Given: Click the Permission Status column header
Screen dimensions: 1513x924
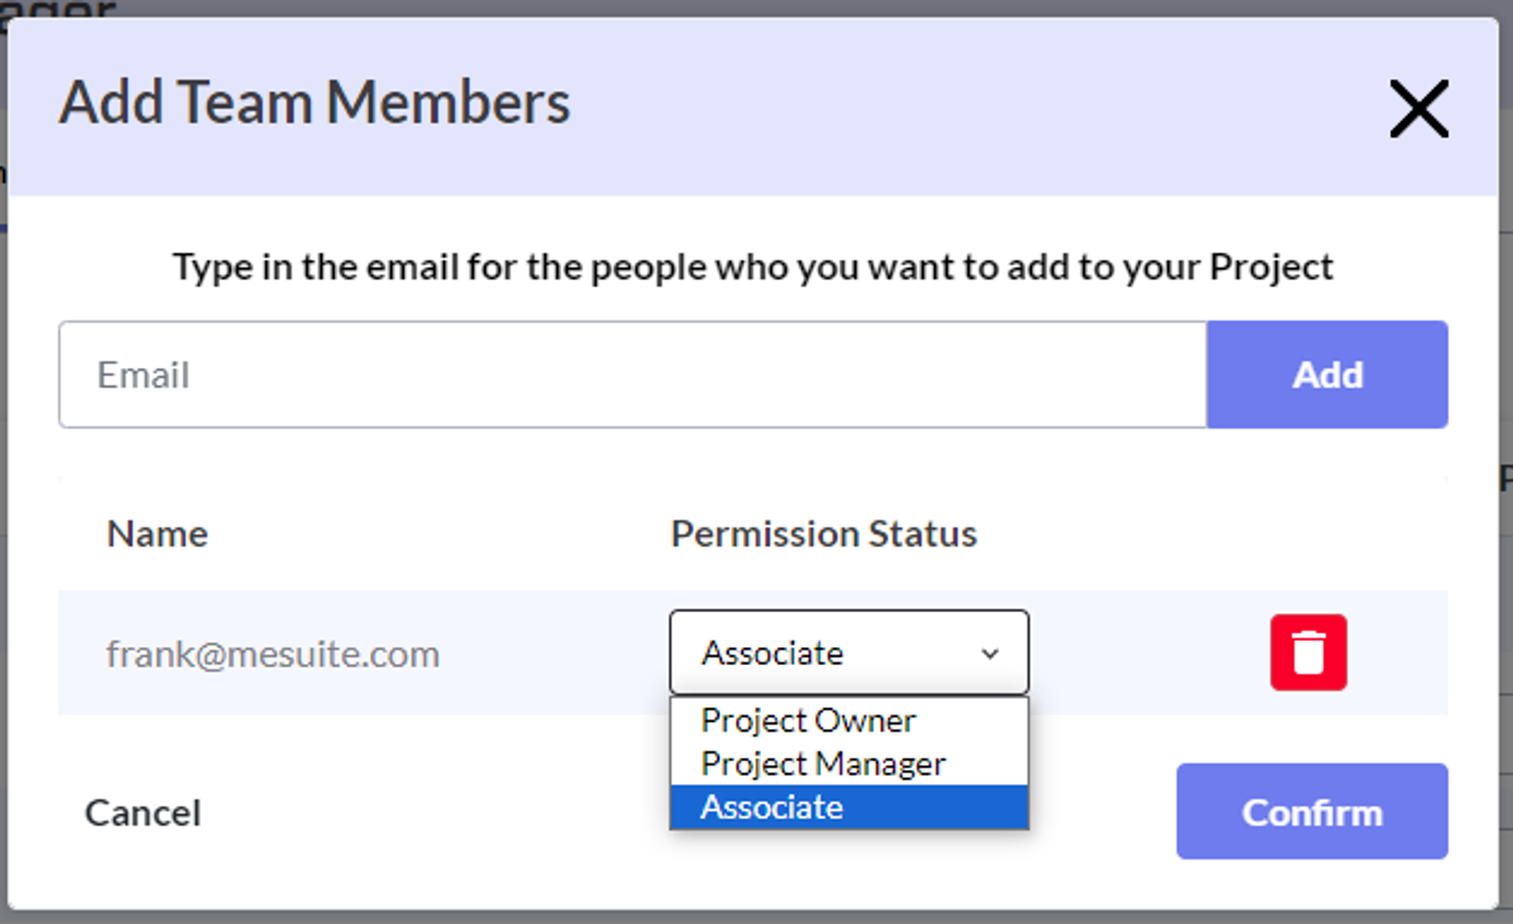Looking at the screenshot, I should coord(824,534).
